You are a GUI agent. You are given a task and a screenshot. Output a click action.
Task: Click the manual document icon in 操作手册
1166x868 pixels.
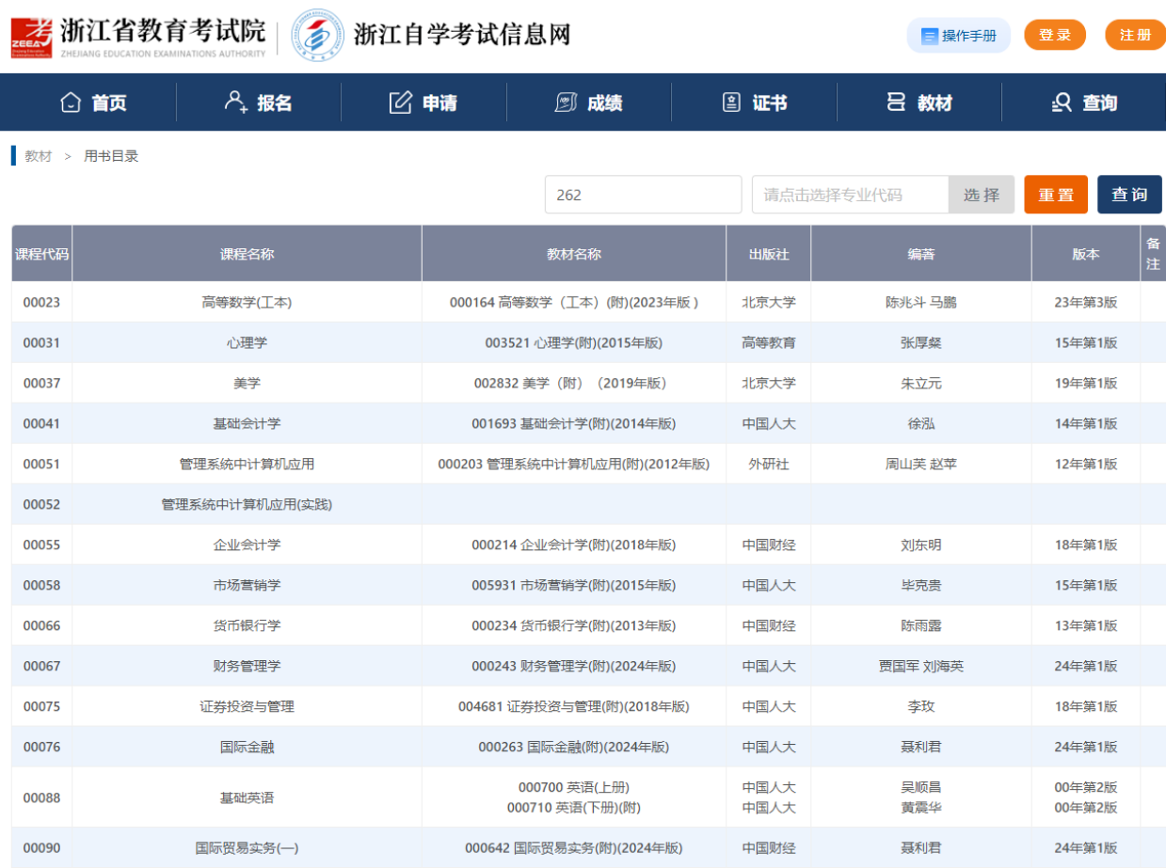[x=930, y=36]
